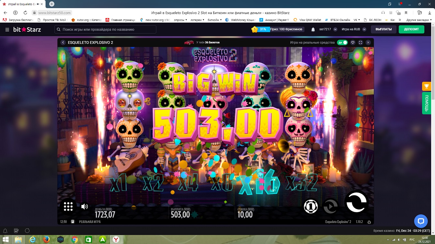This screenshot has height=244, width=435.
Task: Click the СТАВКА 10,00 bet value
Action: pyautogui.click(x=245, y=215)
